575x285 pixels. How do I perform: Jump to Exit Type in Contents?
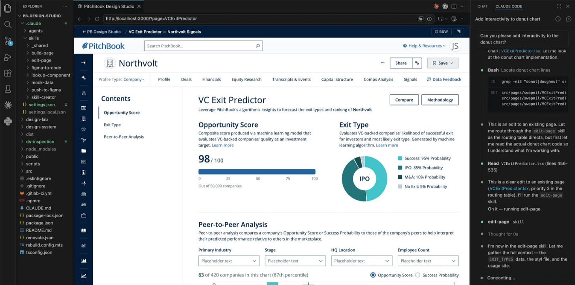point(112,125)
